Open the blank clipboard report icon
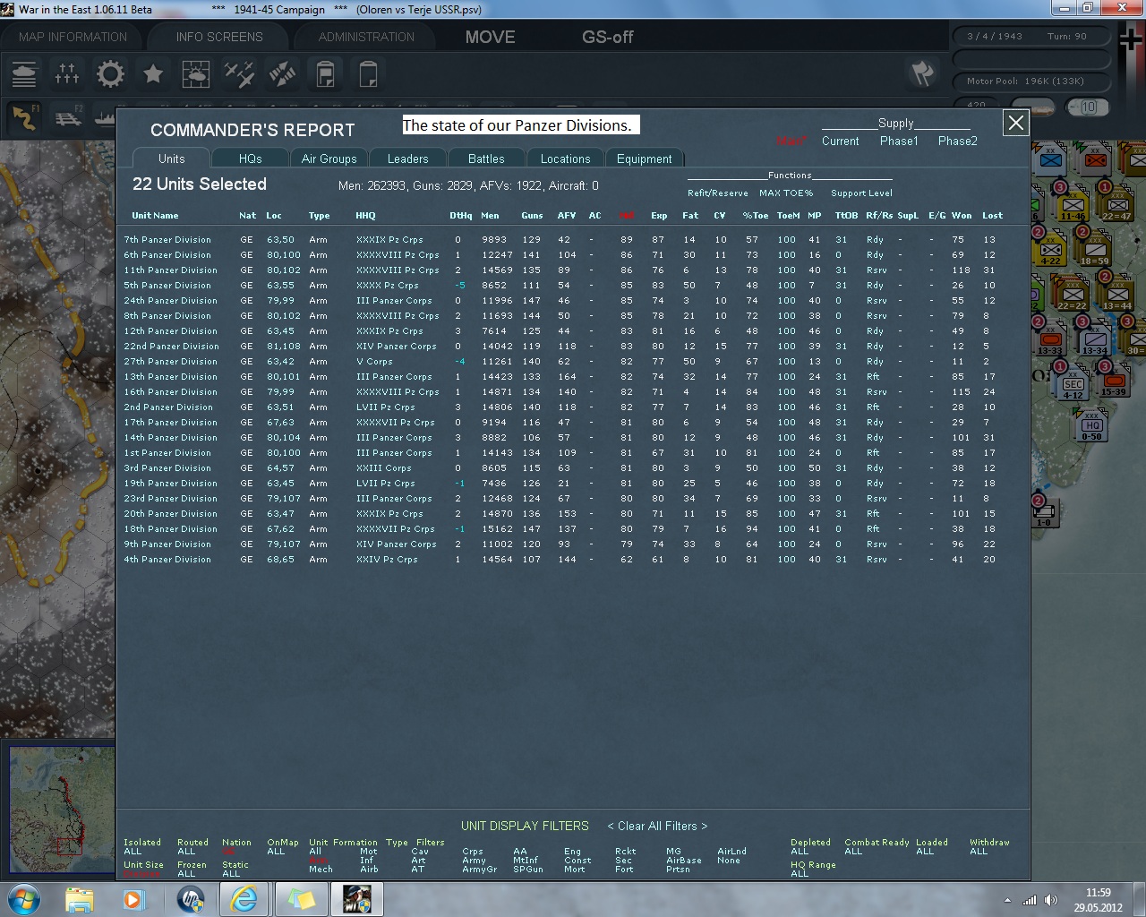The width and height of the screenshot is (1146, 917). (368, 74)
